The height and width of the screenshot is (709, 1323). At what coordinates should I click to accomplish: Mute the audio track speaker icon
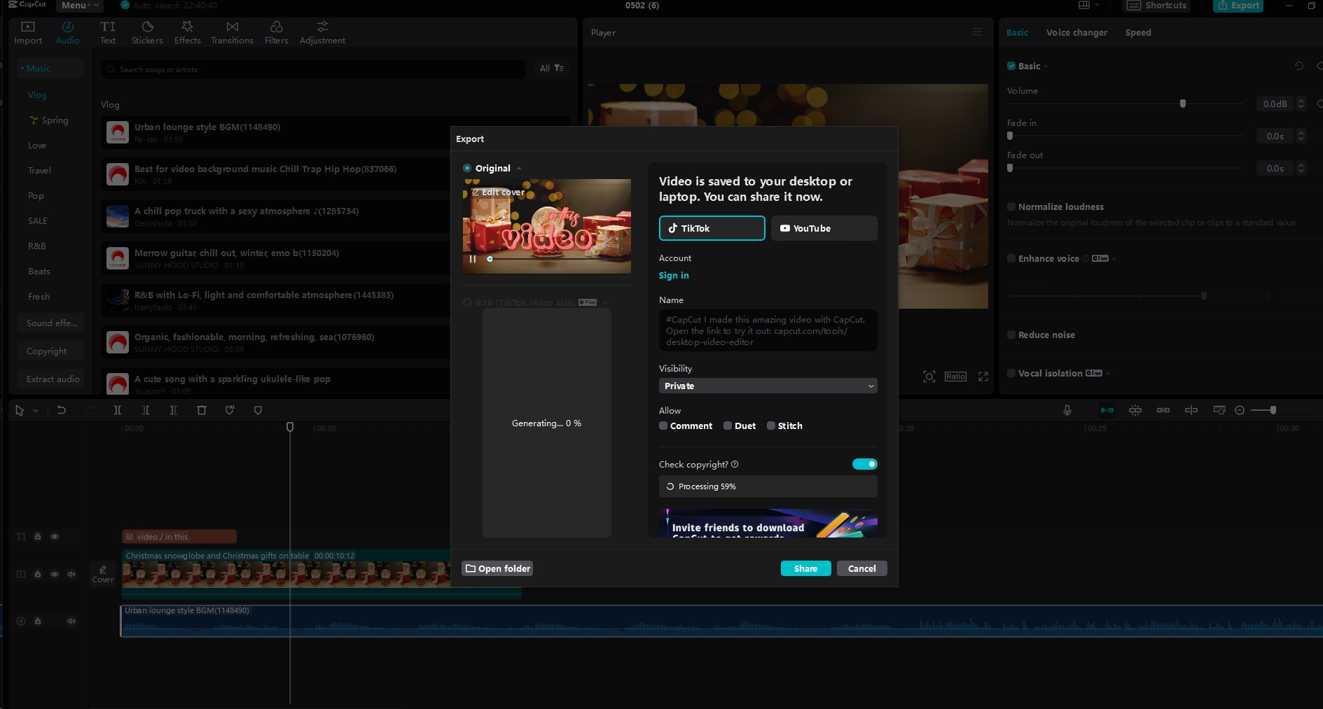coord(71,621)
